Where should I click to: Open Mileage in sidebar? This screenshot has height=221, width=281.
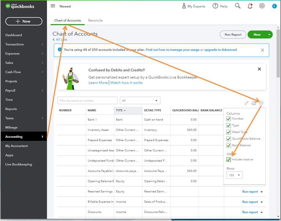(x=11, y=128)
